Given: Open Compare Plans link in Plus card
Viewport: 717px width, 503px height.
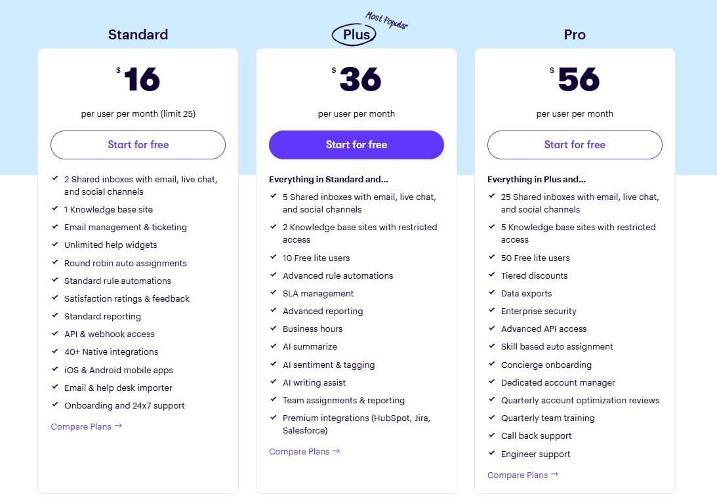Looking at the screenshot, I should coord(304,451).
